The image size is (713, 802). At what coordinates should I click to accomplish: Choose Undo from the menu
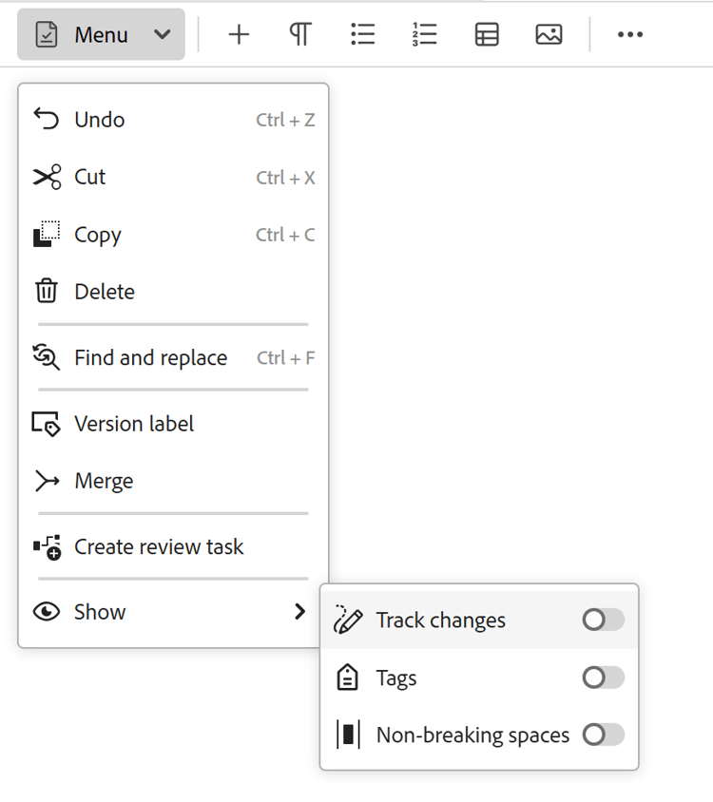coord(100,120)
